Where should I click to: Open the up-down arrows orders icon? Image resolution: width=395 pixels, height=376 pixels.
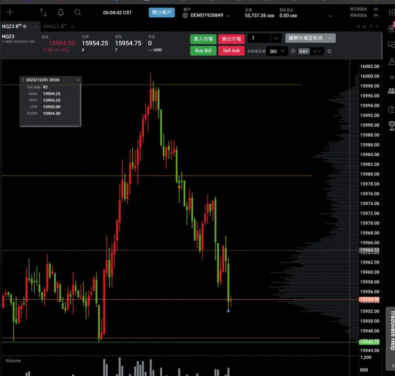tap(43, 12)
